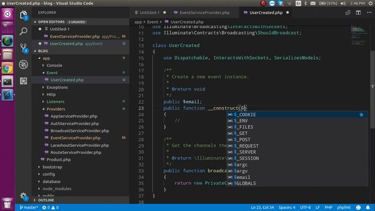Open the mail indicator in top panel

313,4
